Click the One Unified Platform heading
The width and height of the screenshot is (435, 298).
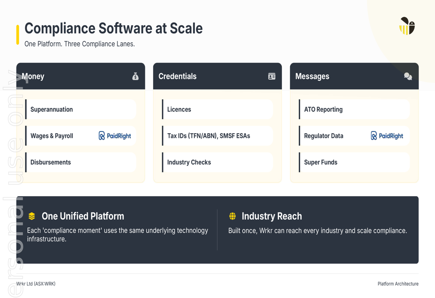tap(83, 216)
